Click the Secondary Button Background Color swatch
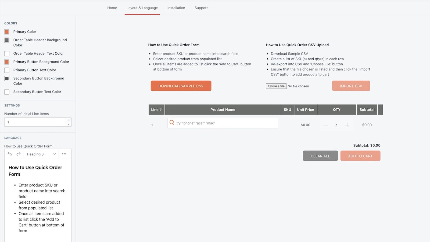 [7, 79]
